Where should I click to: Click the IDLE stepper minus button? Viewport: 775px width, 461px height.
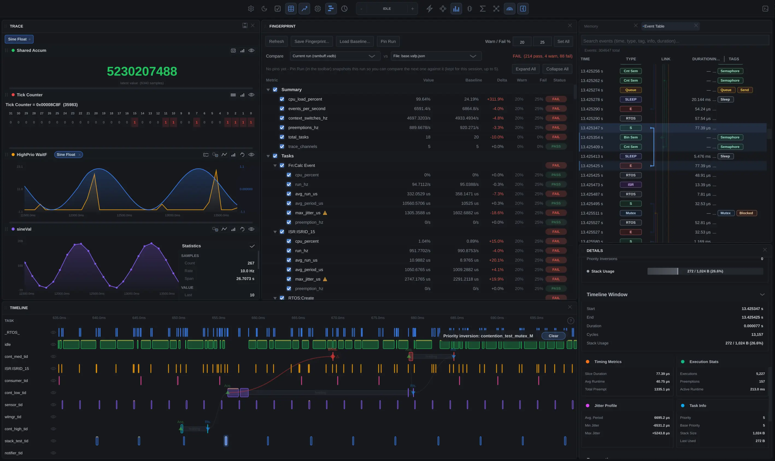pyautogui.click(x=361, y=9)
